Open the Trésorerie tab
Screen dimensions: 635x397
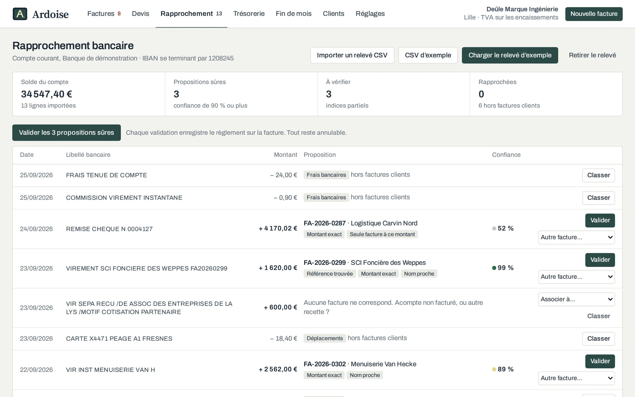point(249,14)
